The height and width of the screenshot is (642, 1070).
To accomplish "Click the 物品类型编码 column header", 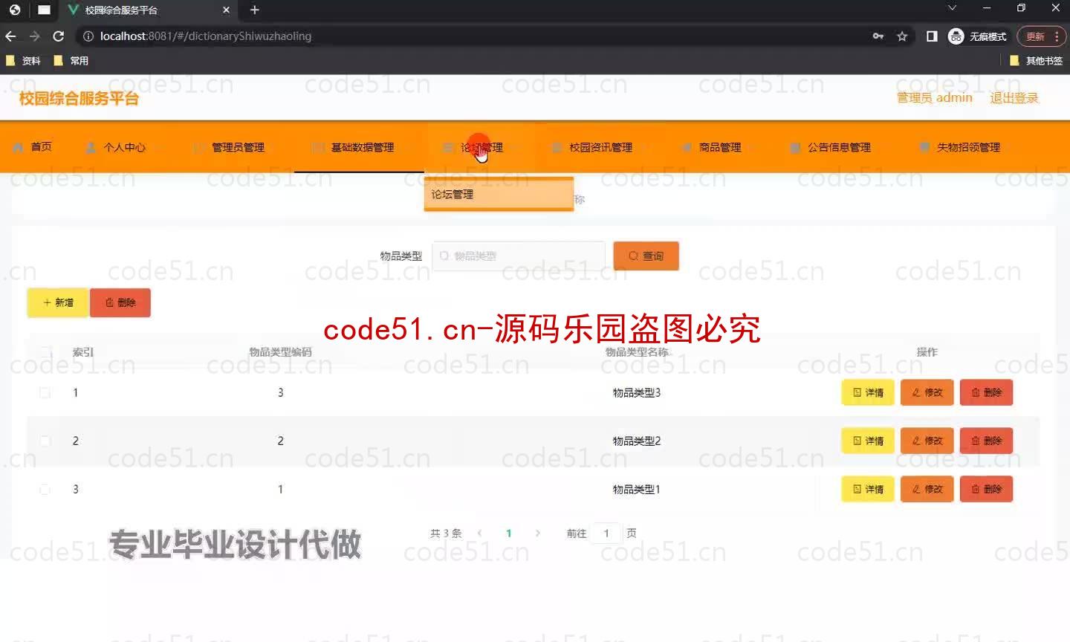I will click(280, 352).
